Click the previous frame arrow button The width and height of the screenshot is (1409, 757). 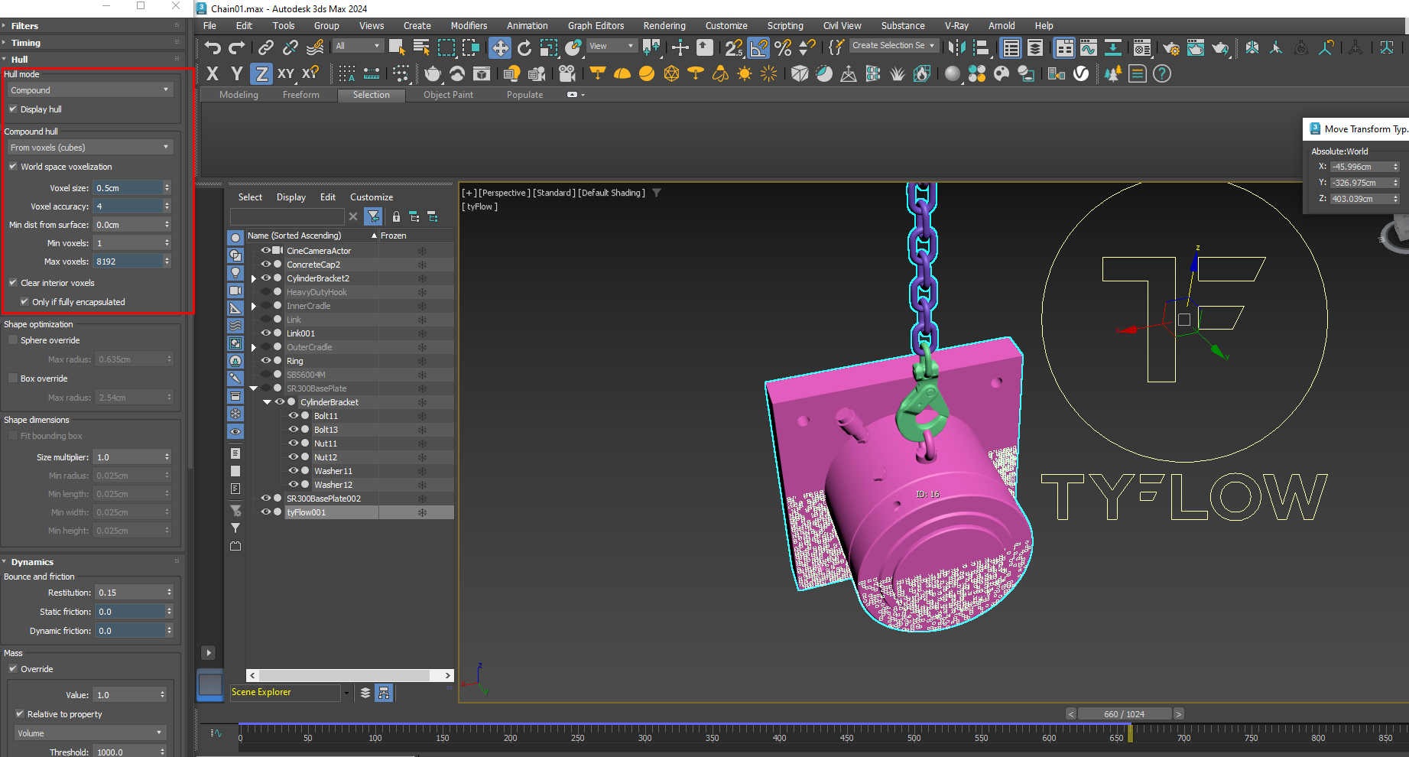point(1071,714)
